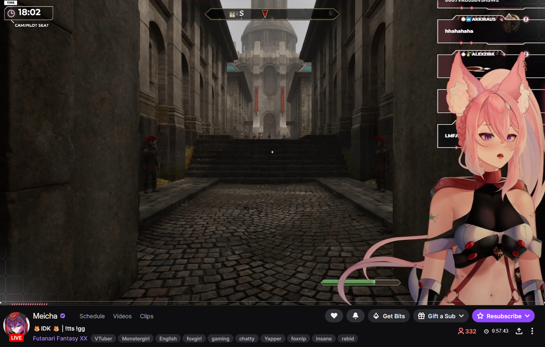This screenshot has width=545, height=347.
Task: Select the insane tag
Action: coord(324,339)
